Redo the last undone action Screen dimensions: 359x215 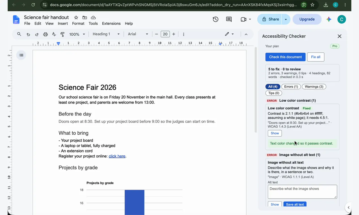[x=37, y=34]
